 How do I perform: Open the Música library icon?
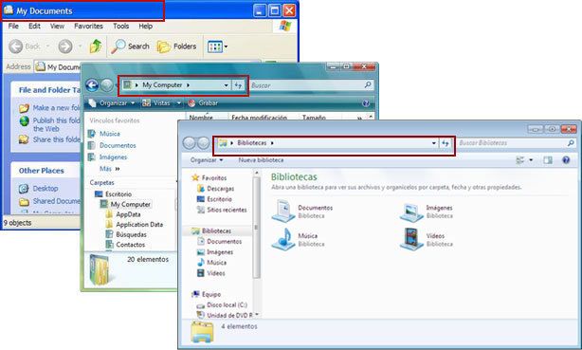click(283, 239)
